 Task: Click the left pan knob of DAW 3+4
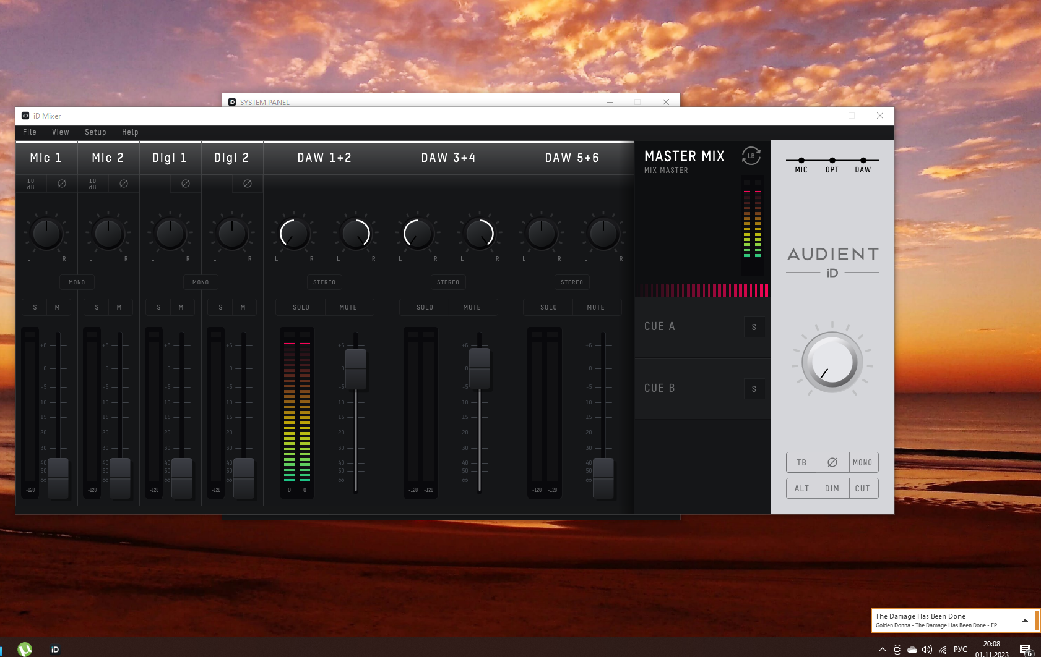click(x=418, y=234)
